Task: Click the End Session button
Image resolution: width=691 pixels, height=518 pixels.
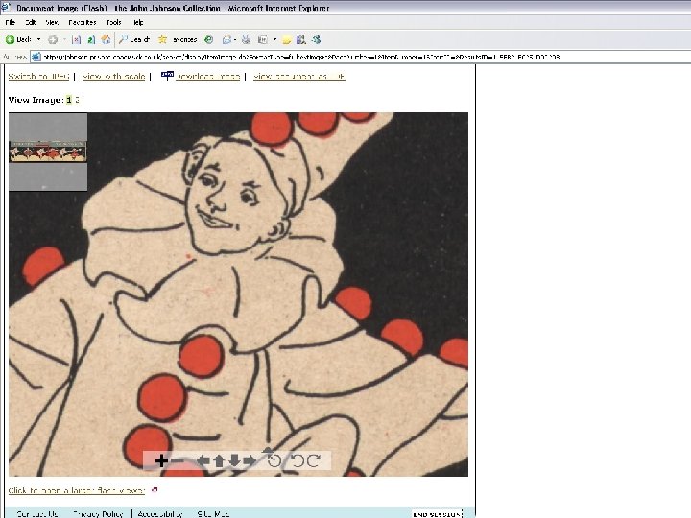Action: click(437, 513)
